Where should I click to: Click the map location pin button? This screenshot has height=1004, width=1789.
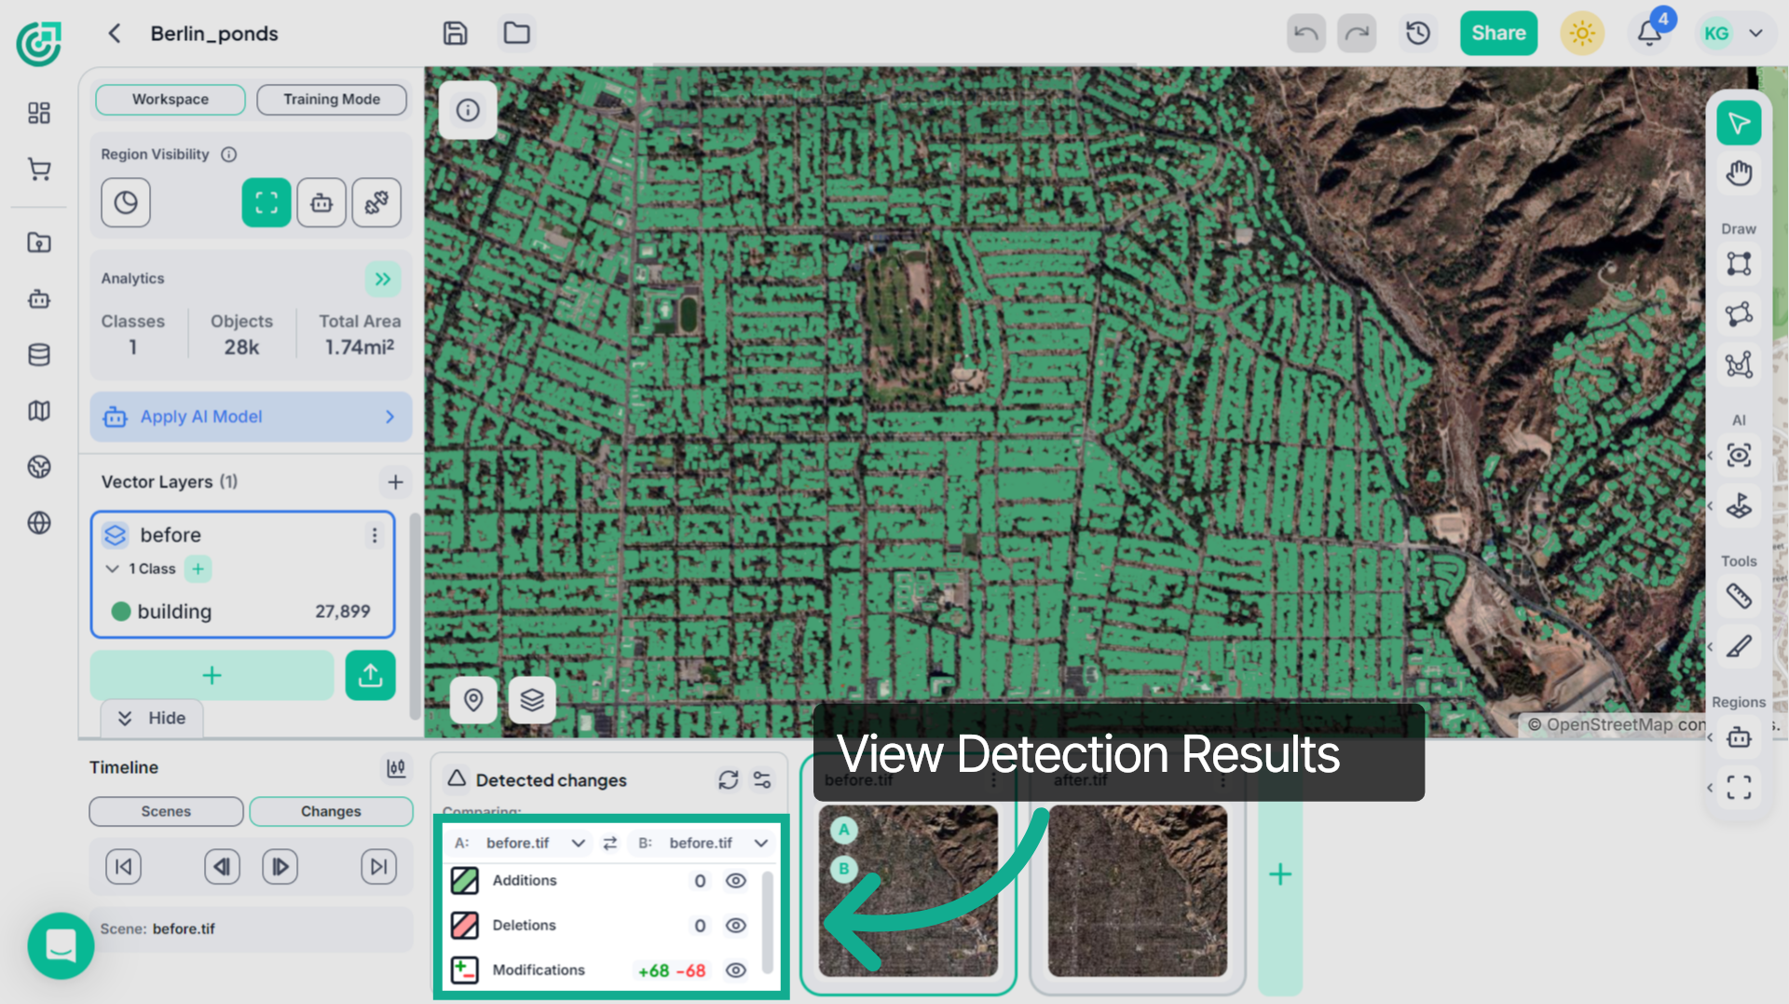pyautogui.click(x=473, y=699)
